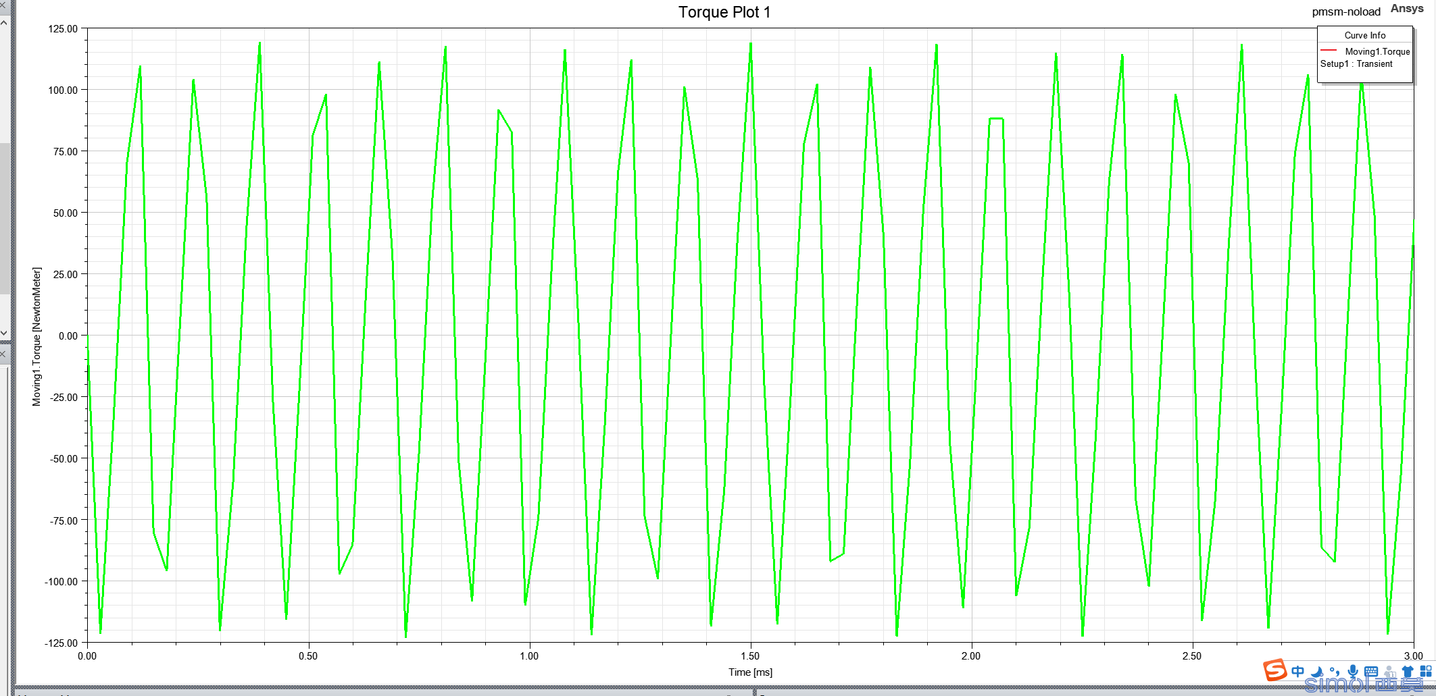1436x696 pixels.
Task: Click the left panel scroll-down arrow
Action: (x=4, y=333)
